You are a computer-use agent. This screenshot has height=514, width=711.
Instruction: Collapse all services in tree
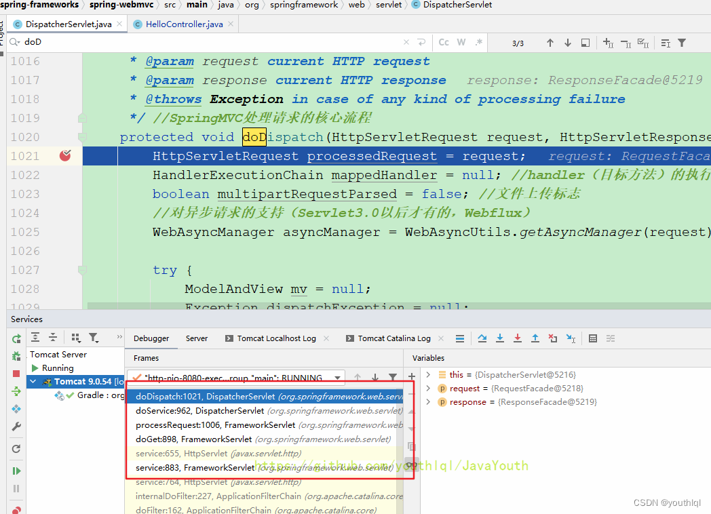pos(53,337)
